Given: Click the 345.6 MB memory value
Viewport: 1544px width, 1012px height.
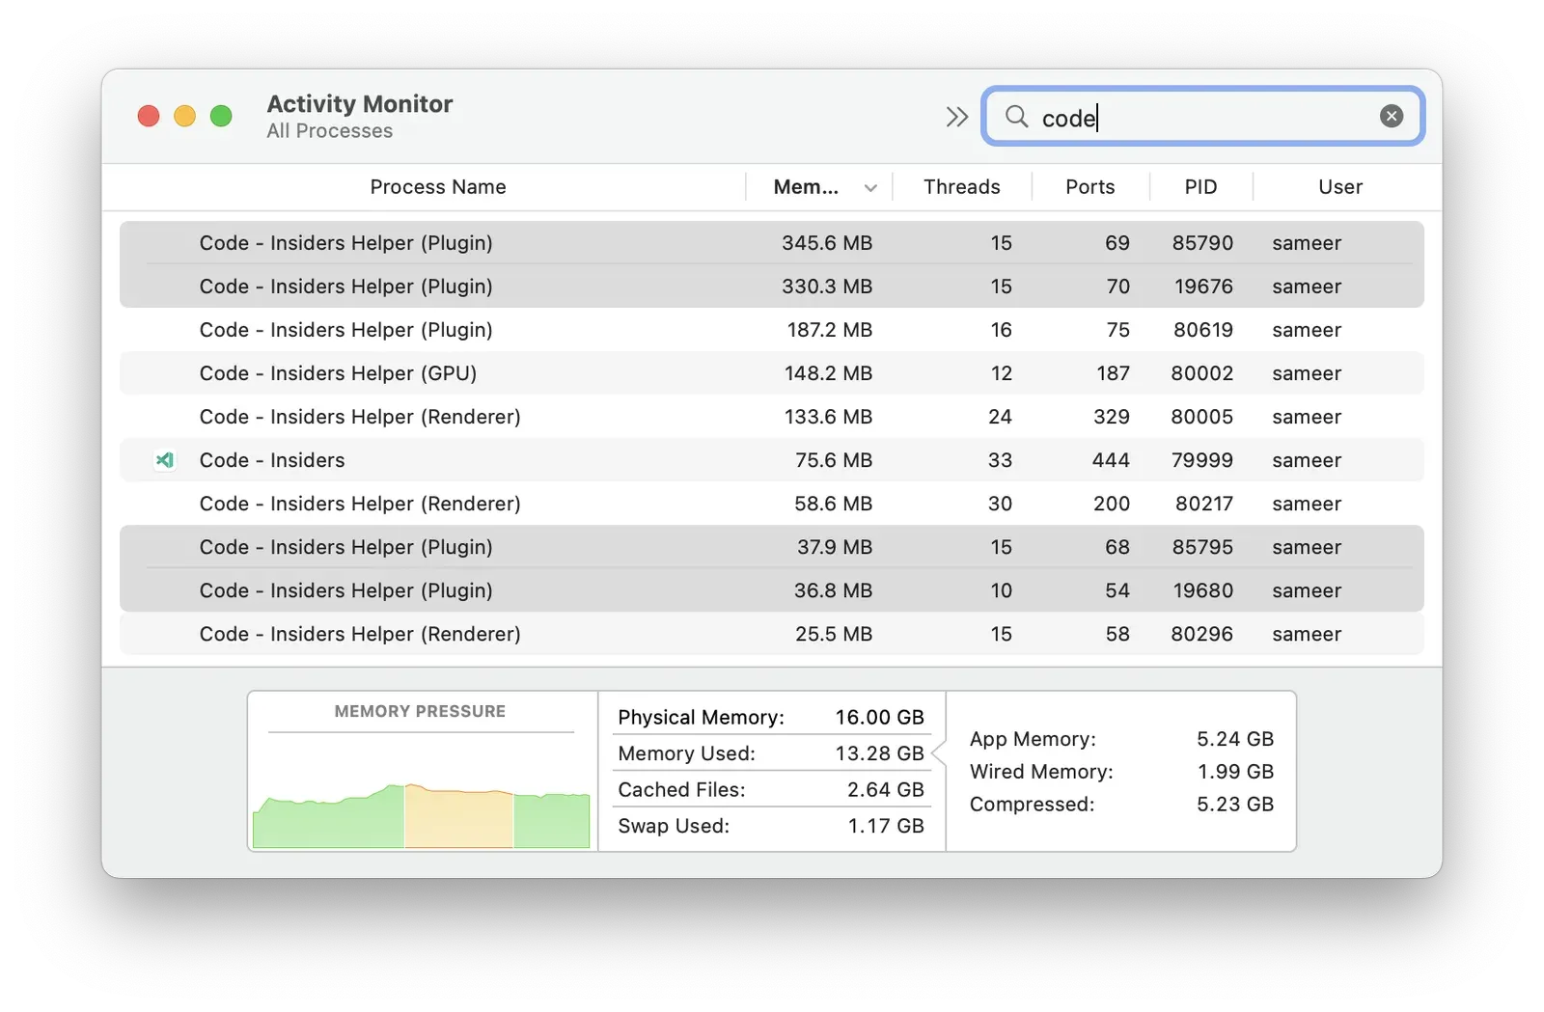Looking at the screenshot, I should coord(827,243).
